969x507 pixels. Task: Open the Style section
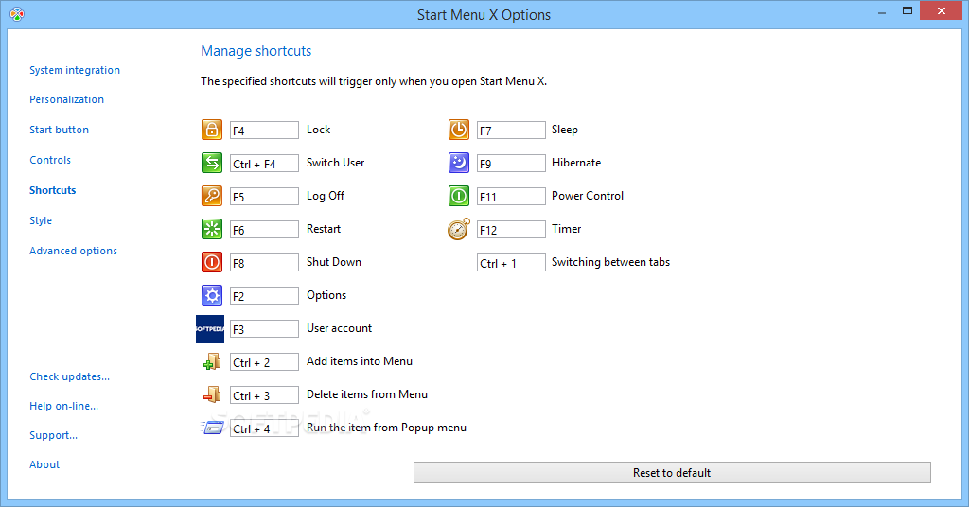coord(41,220)
